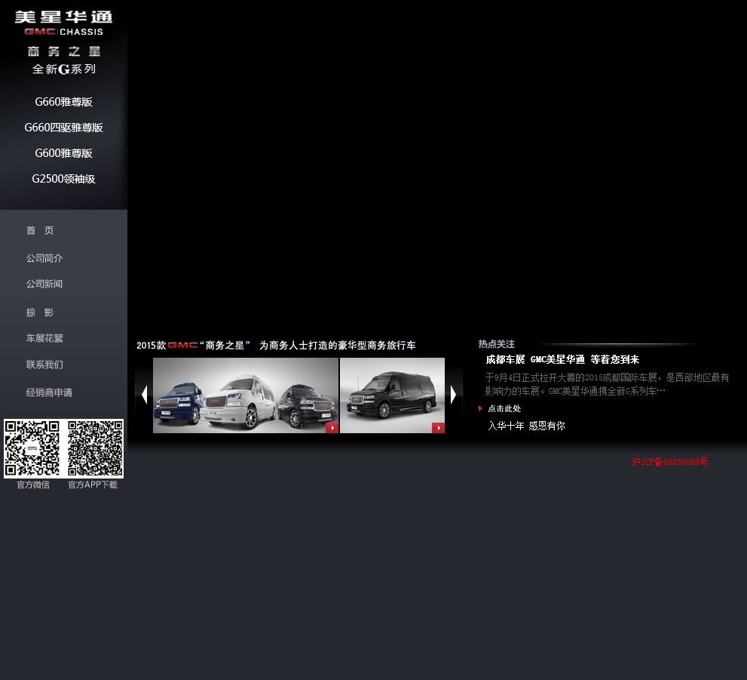Open the G660雅尊版 model page
Viewport: 747px width, 680px height.
63,102
